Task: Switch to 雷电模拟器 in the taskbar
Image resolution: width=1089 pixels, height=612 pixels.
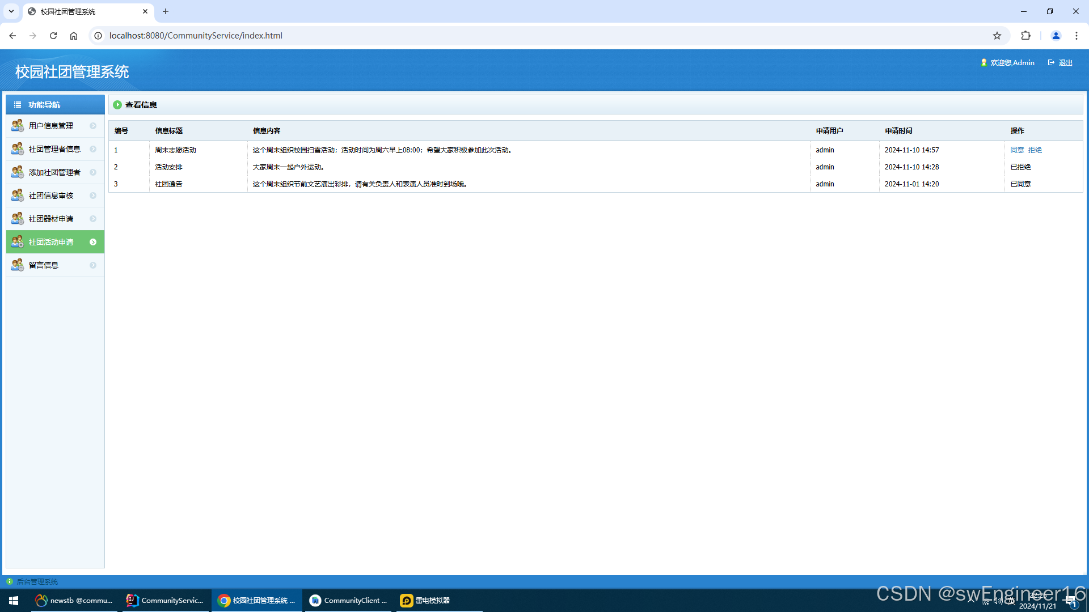Action: pos(427,601)
